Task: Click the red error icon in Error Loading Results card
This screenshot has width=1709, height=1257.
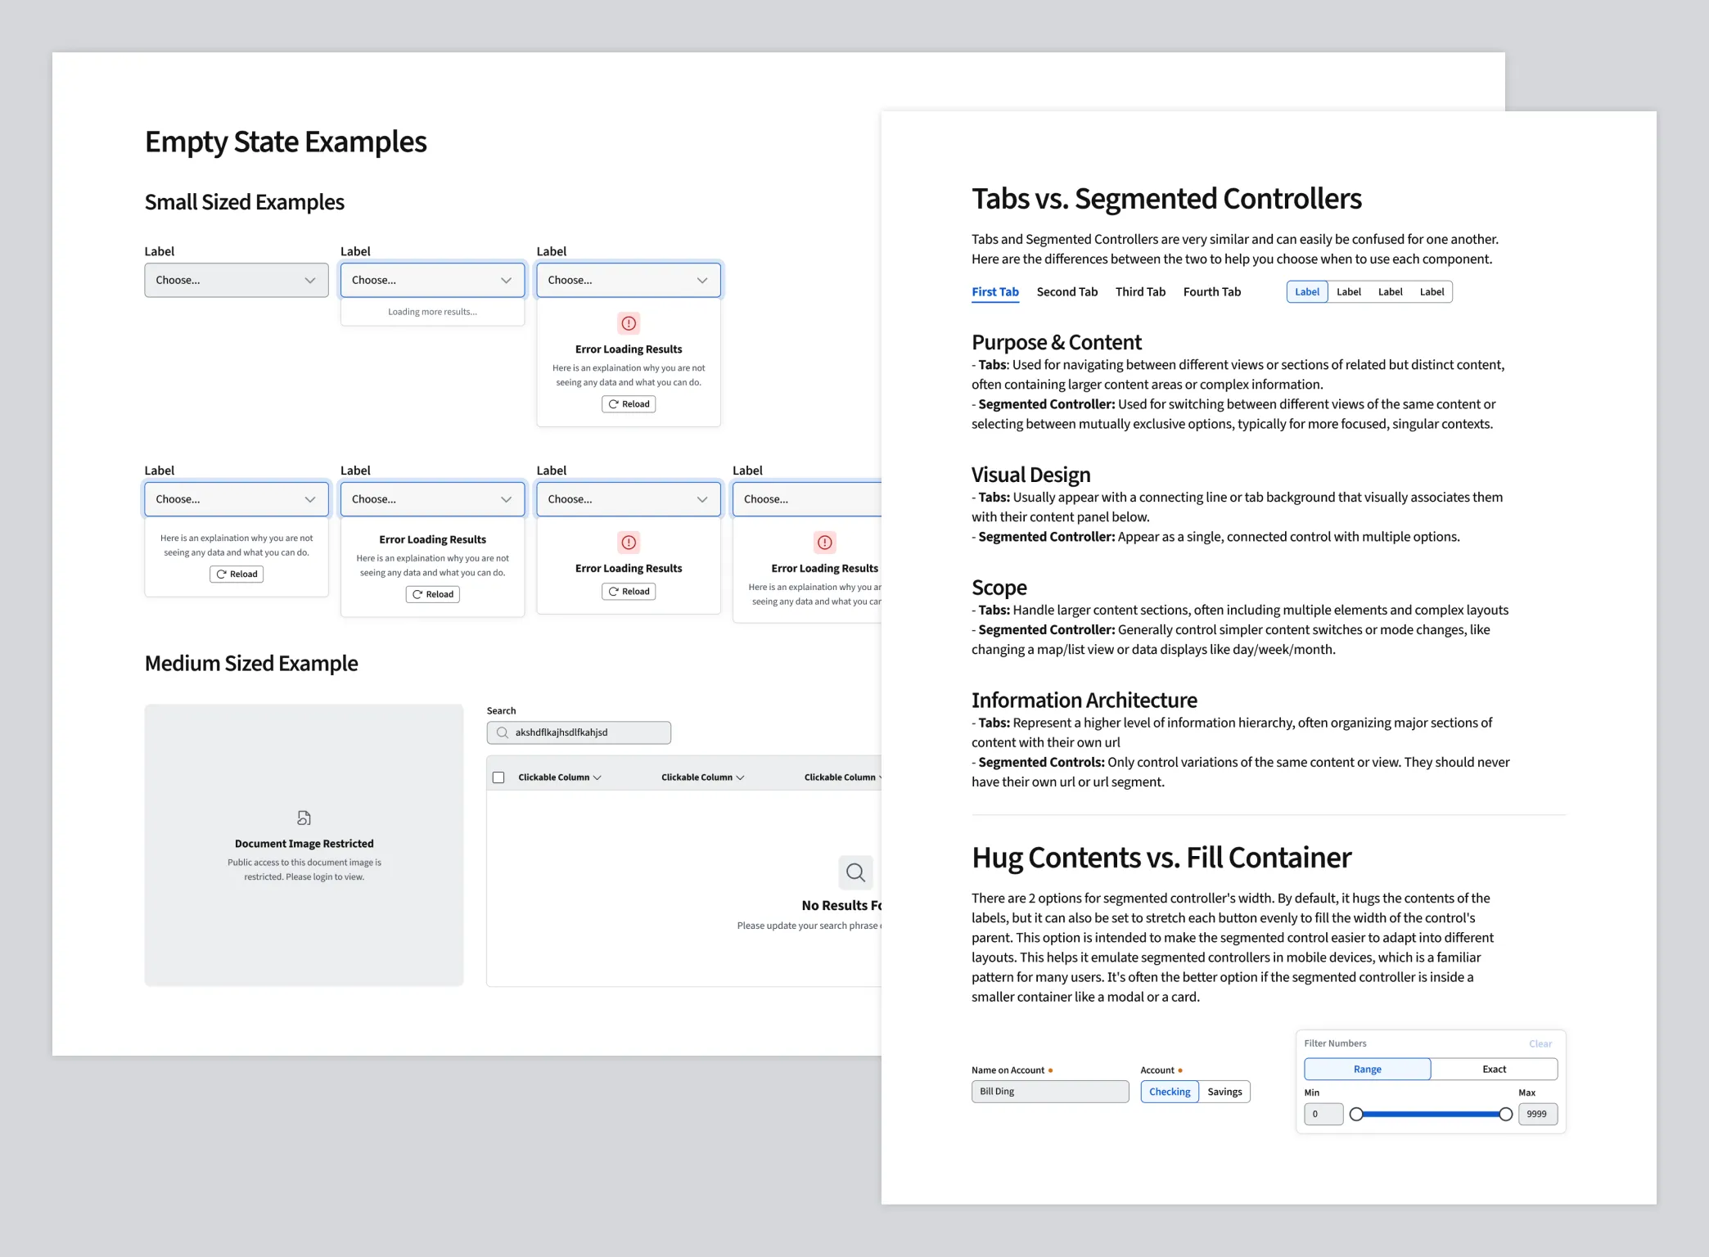Action: [628, 323]
